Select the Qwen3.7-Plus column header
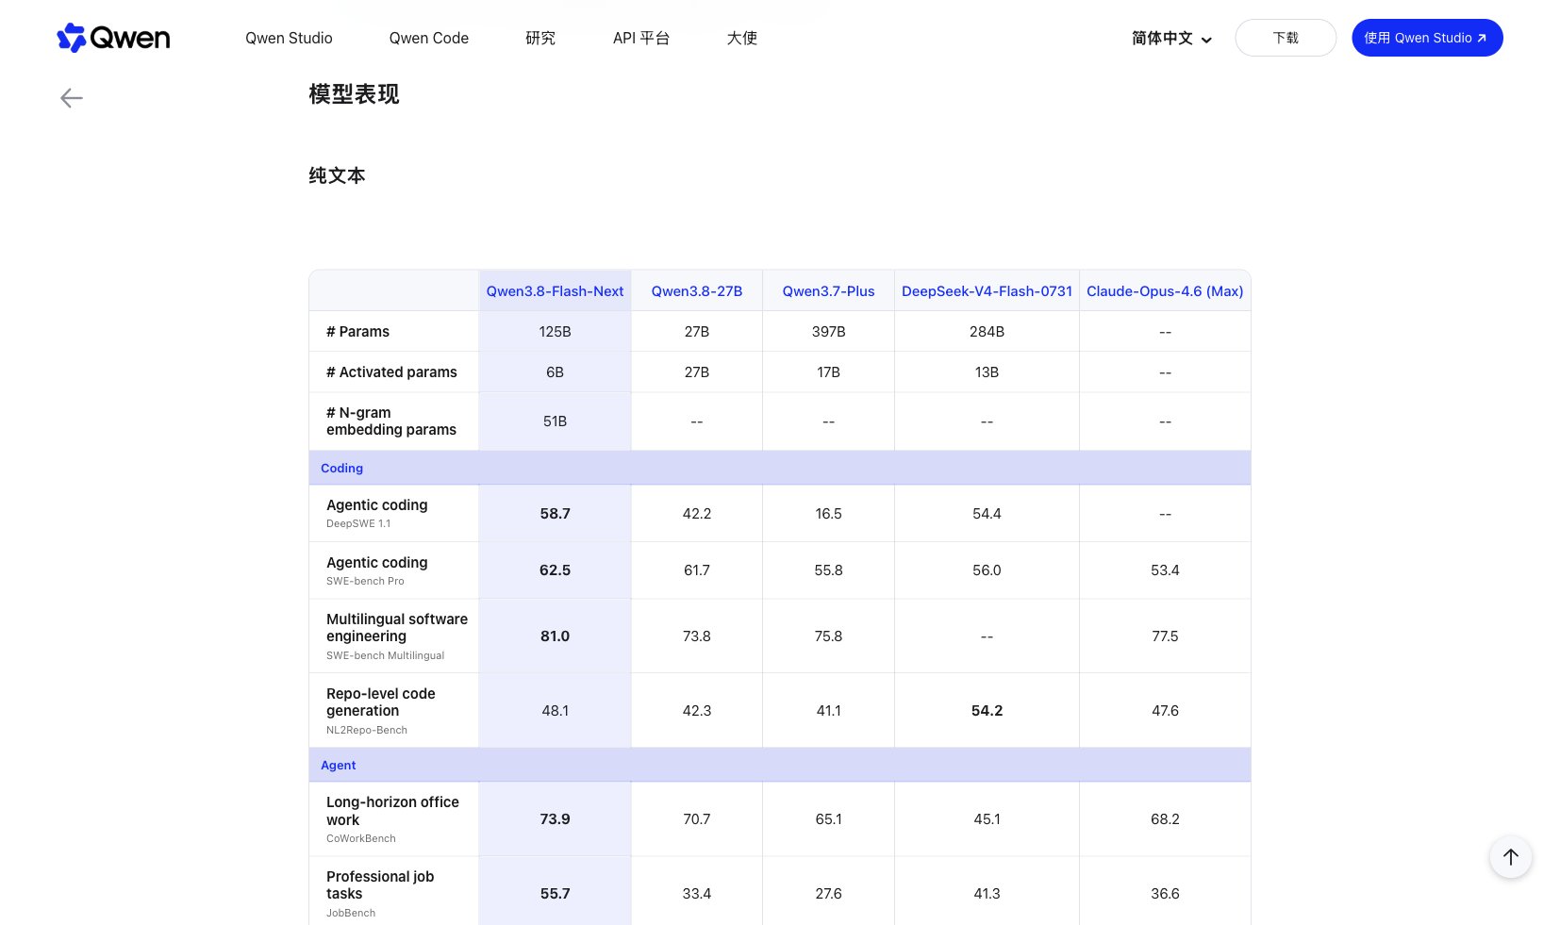 (x=828, y=291)
